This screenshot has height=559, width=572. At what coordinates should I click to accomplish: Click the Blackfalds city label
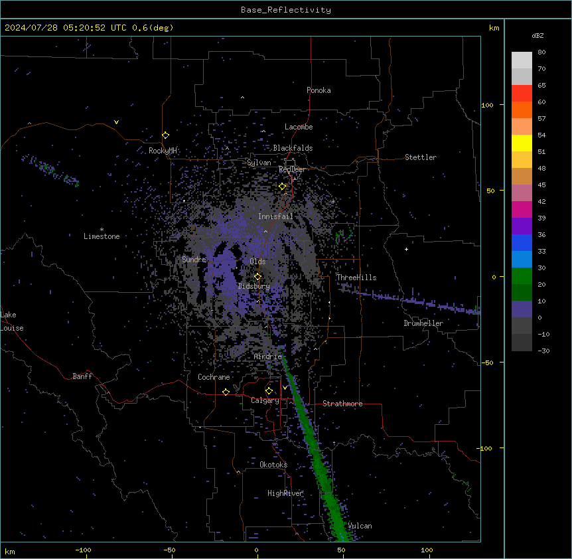coord(293,148)
